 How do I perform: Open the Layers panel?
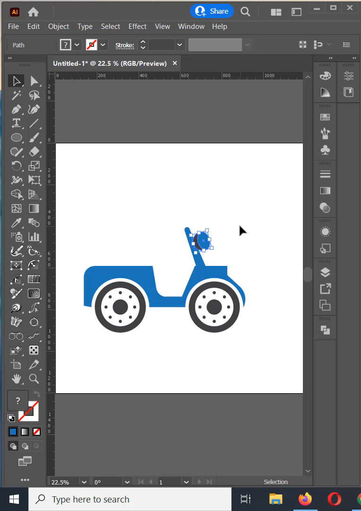325,273
